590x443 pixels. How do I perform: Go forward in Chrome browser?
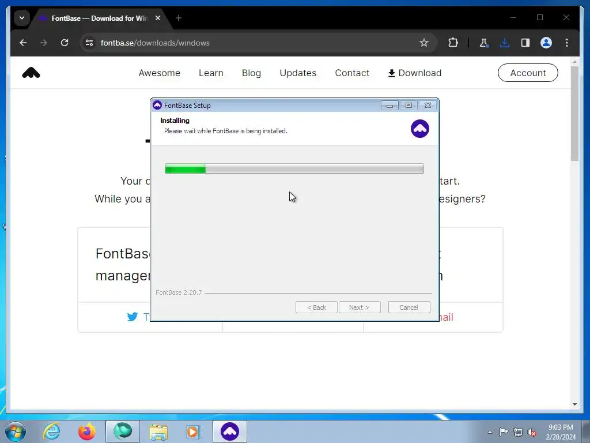[44, 43]
